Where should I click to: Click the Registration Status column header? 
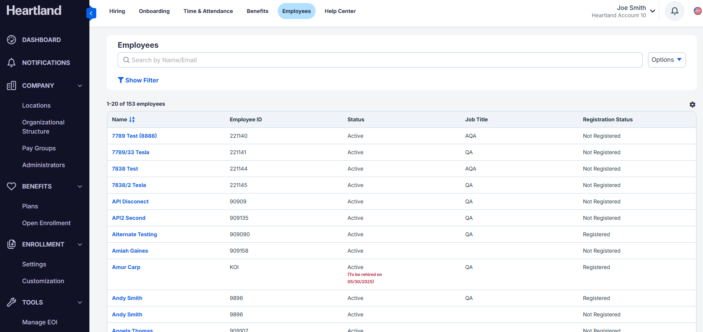[x=608, y=119]
